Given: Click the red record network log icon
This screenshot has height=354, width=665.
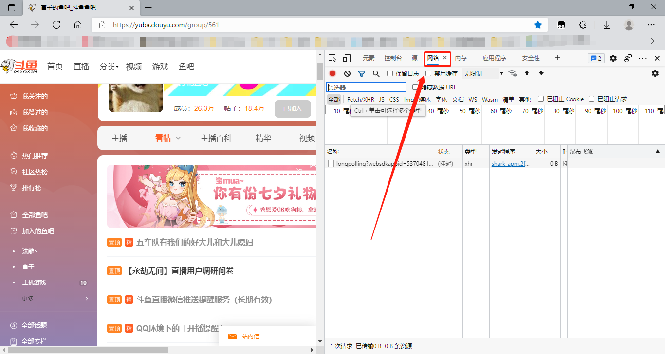Looking at the screenshot, I should 332,73.
